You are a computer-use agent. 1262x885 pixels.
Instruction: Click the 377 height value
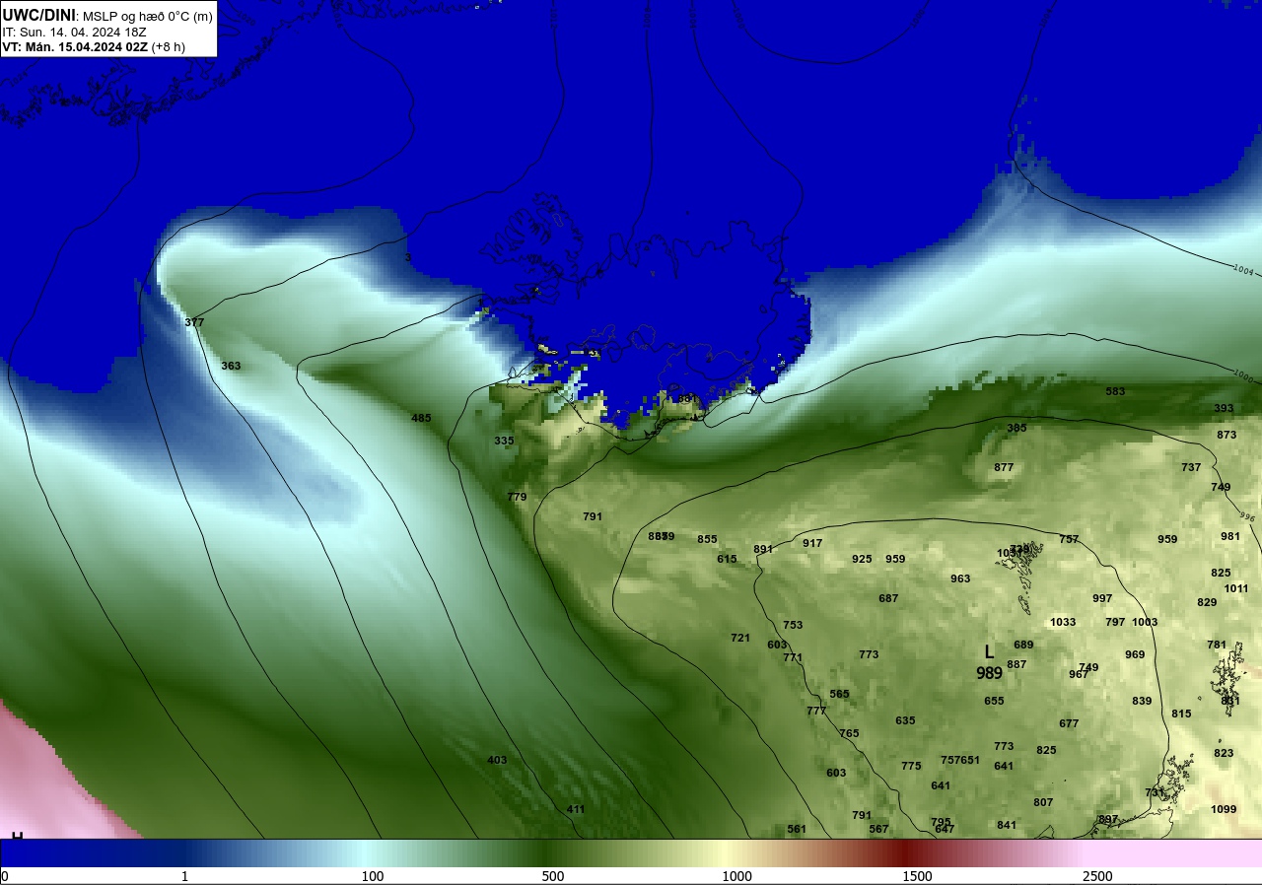[x=194, y=322]
